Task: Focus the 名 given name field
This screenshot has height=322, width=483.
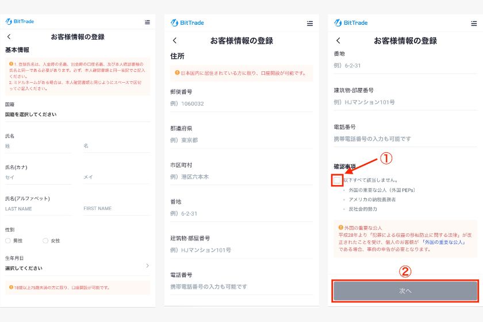Action: pyautogui.click(x=116, y=145)
